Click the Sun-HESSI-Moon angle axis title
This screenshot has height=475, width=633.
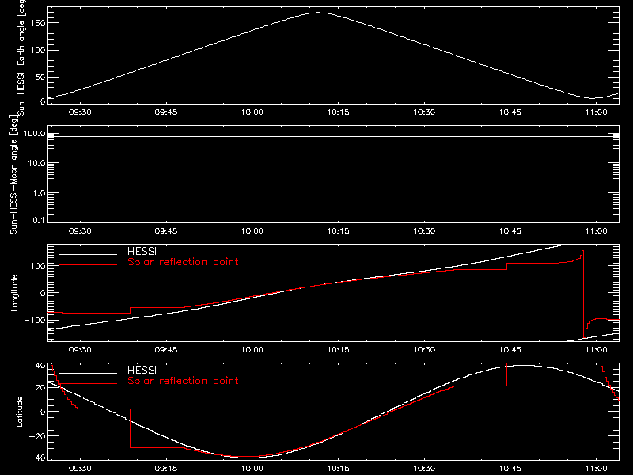(13, 173)
